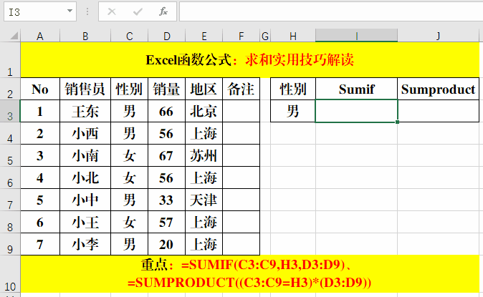Click cell containing '小西'
This screenshot has width=483, height=297.
tap(85, 133)
